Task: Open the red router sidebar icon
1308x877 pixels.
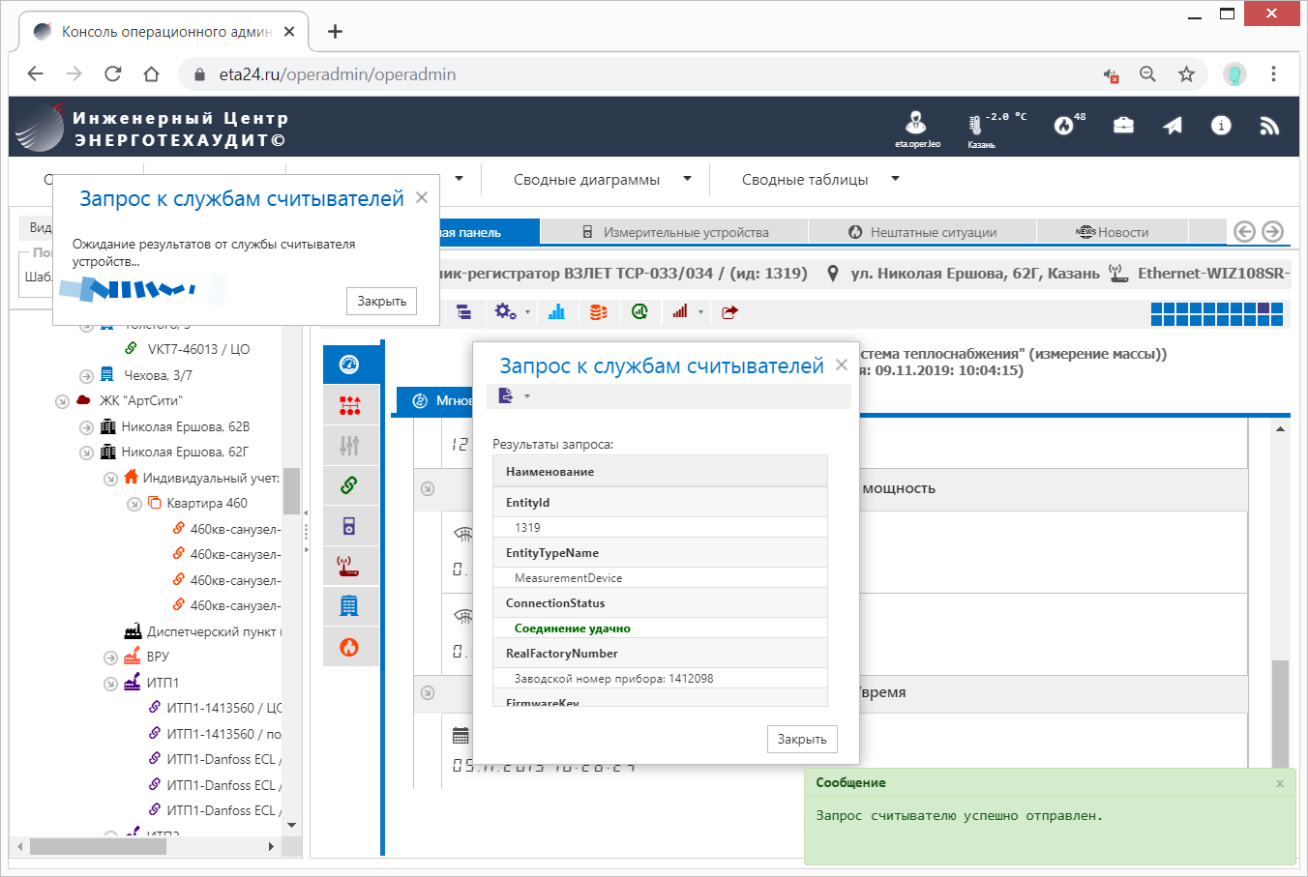Action: [x=349, y=566]
